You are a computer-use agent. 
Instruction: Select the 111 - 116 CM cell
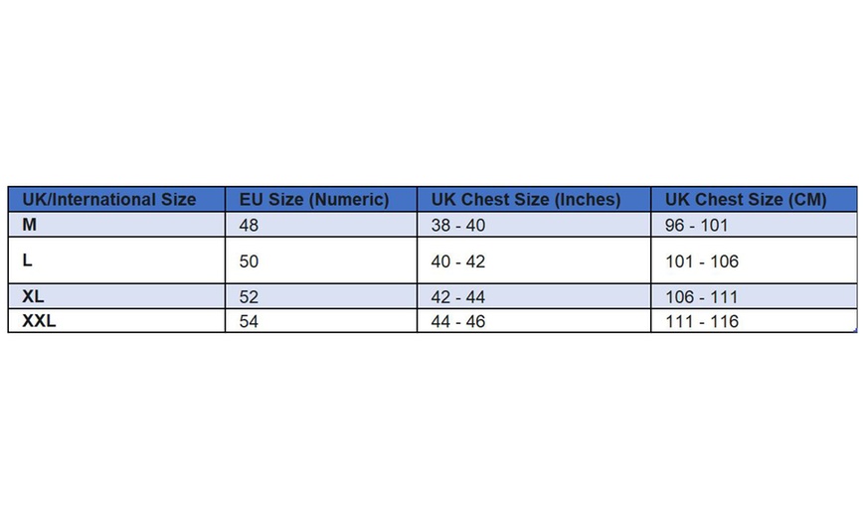702,322
